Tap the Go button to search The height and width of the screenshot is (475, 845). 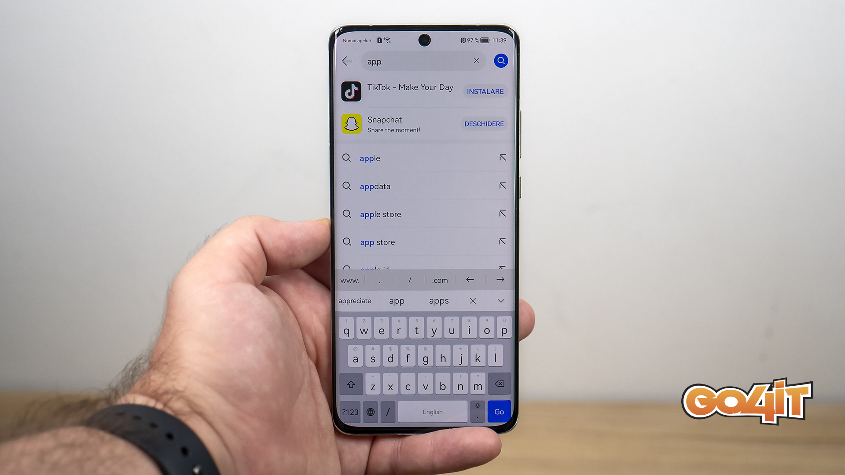point(497,411)
